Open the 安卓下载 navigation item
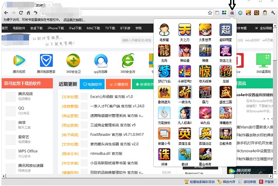Viewport: 278px width, 186px height. pyautogui.click(x=36, y=28)
